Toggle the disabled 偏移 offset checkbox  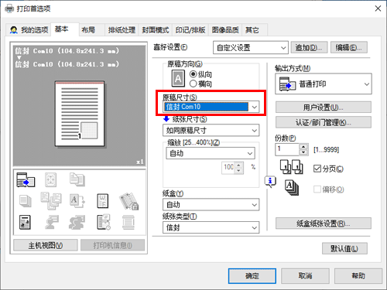[x=317, y=189]
